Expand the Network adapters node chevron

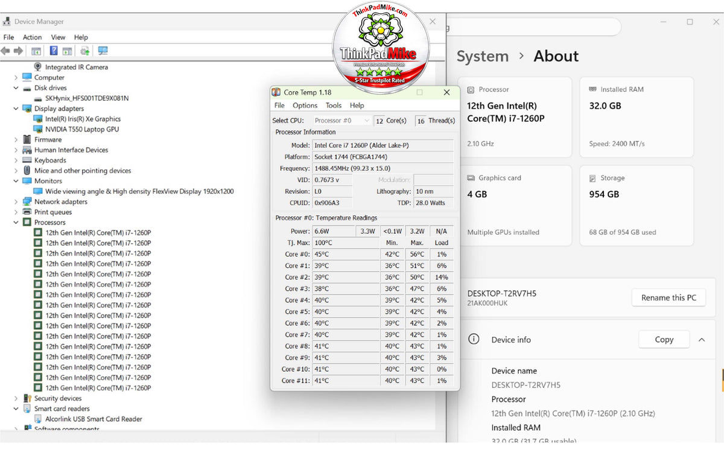tap(16, 202)
